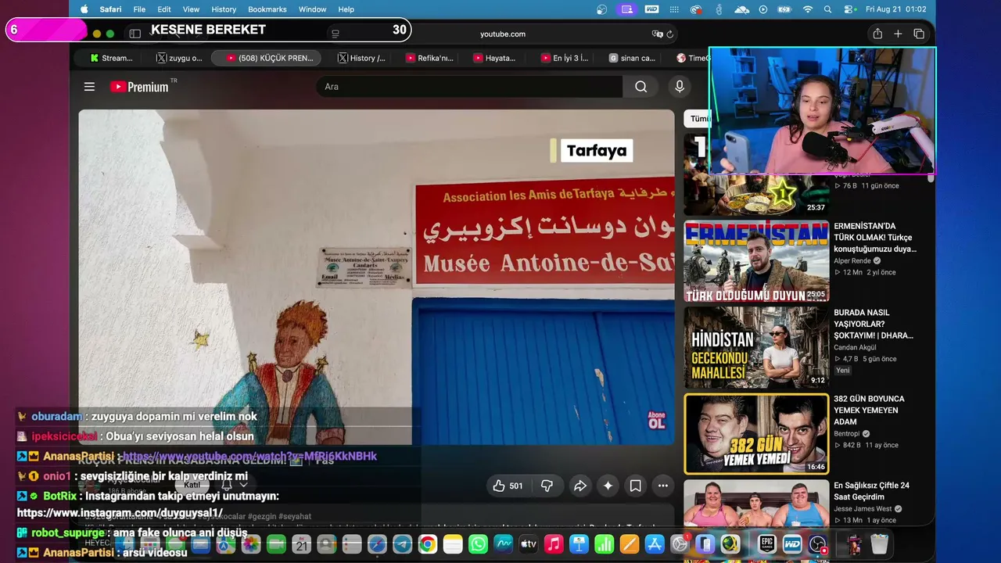This screenshot has height=563, width=1001.
Task: Click the Wi-Fi status icon
Action: (x=808, y=9)
